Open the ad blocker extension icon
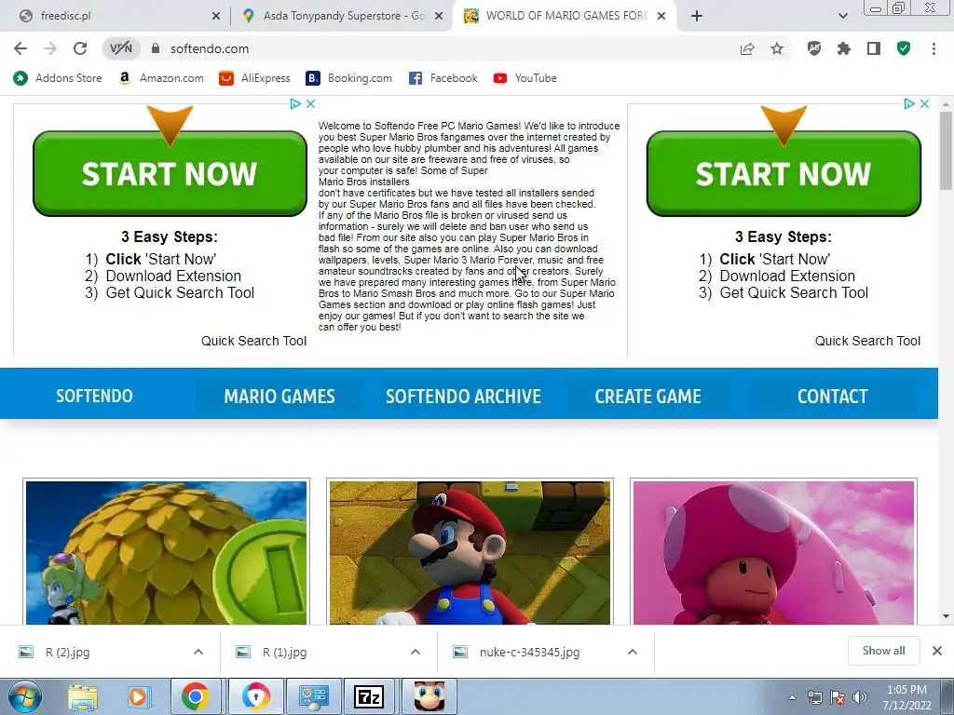The height and width of the screenshot is (715, 954). pos(814,48)
